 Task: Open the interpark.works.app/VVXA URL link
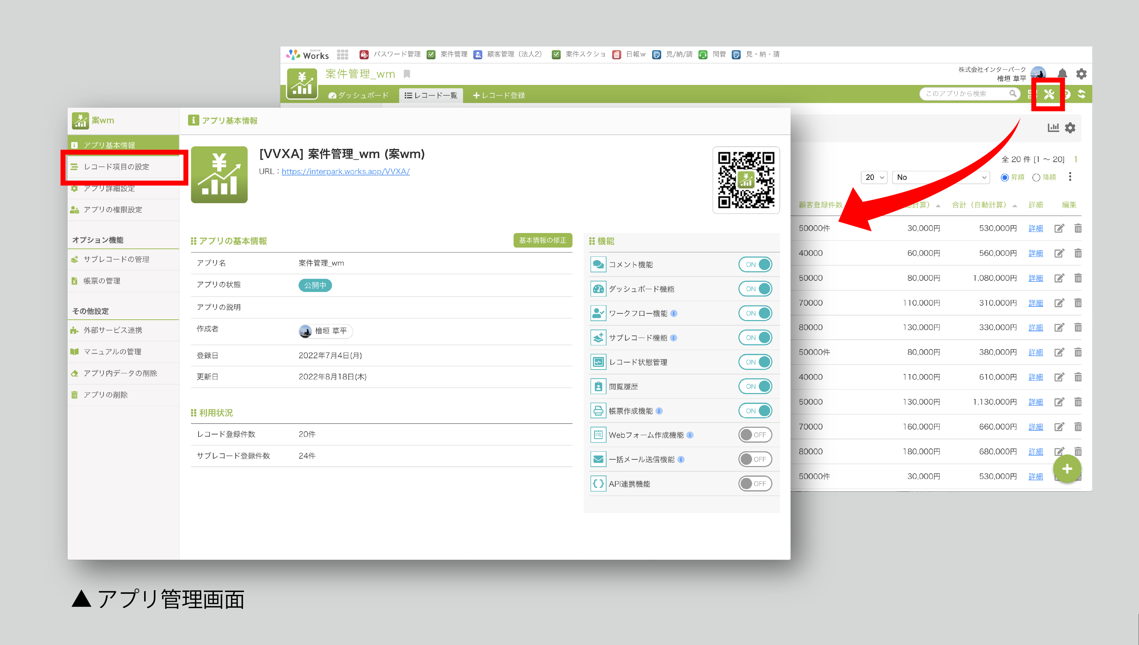(x=345, y=172)
